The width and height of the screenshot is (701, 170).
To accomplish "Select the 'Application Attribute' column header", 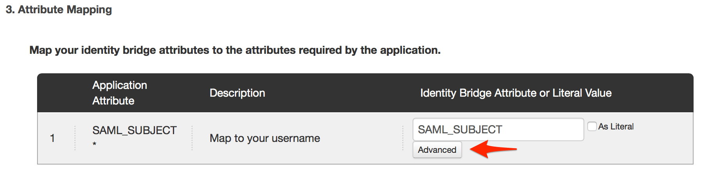I will tap(119, 93).
